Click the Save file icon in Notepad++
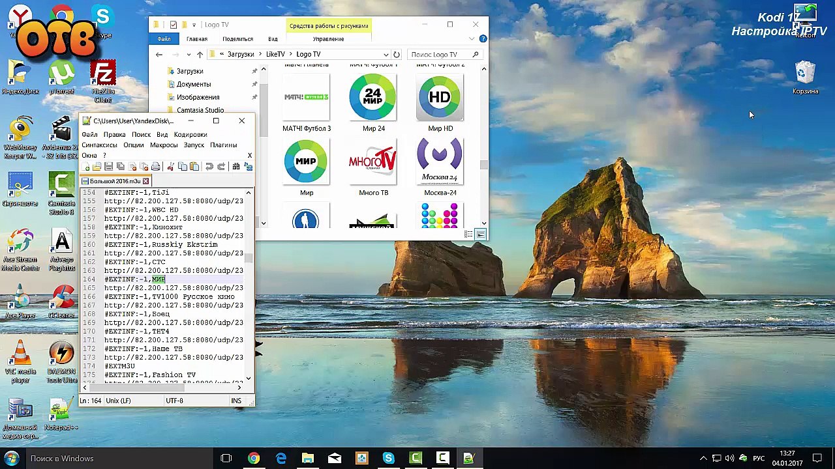The image size is (835, 469). 109,167
